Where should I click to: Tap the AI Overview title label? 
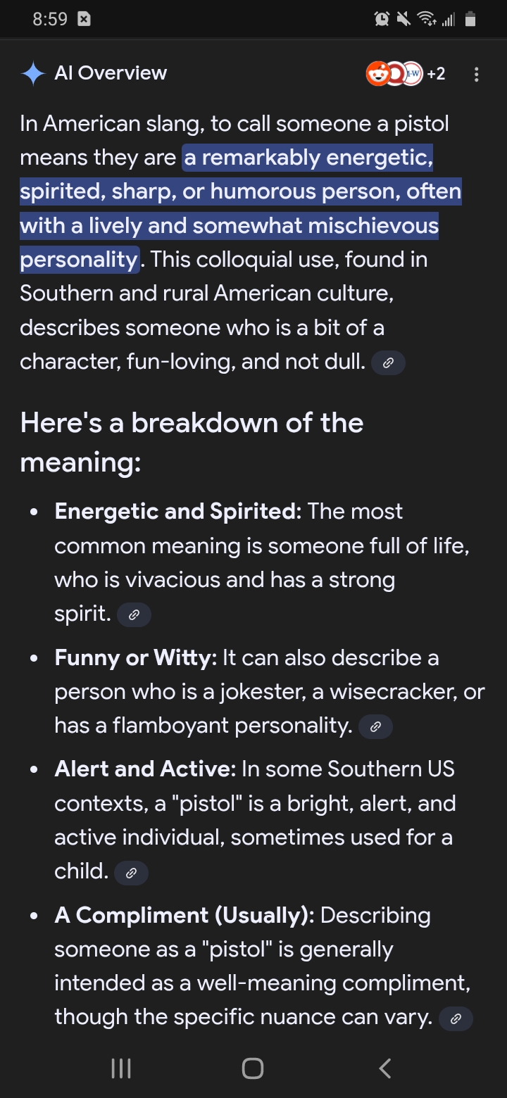point(111,73)
